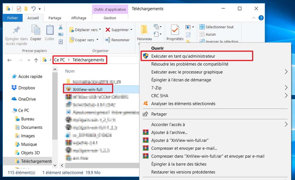The image size is (295, 180).
Task: Click the Dropbox icon in the sidebar
Action: (x=14, y=88)
